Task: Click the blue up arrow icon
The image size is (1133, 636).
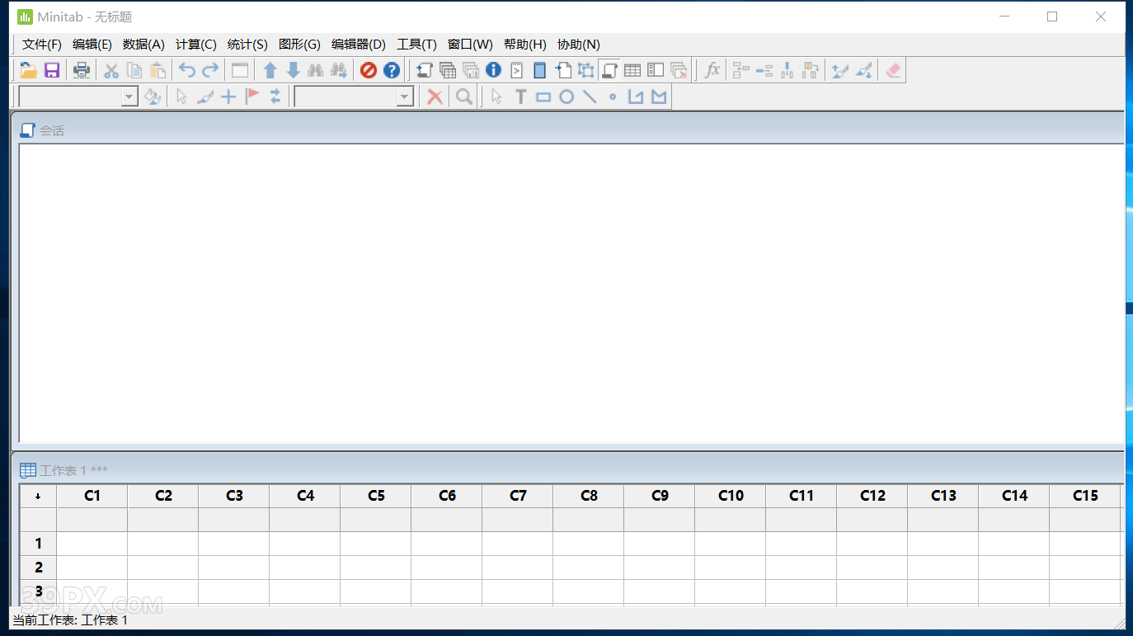Action: pos(270,71)
